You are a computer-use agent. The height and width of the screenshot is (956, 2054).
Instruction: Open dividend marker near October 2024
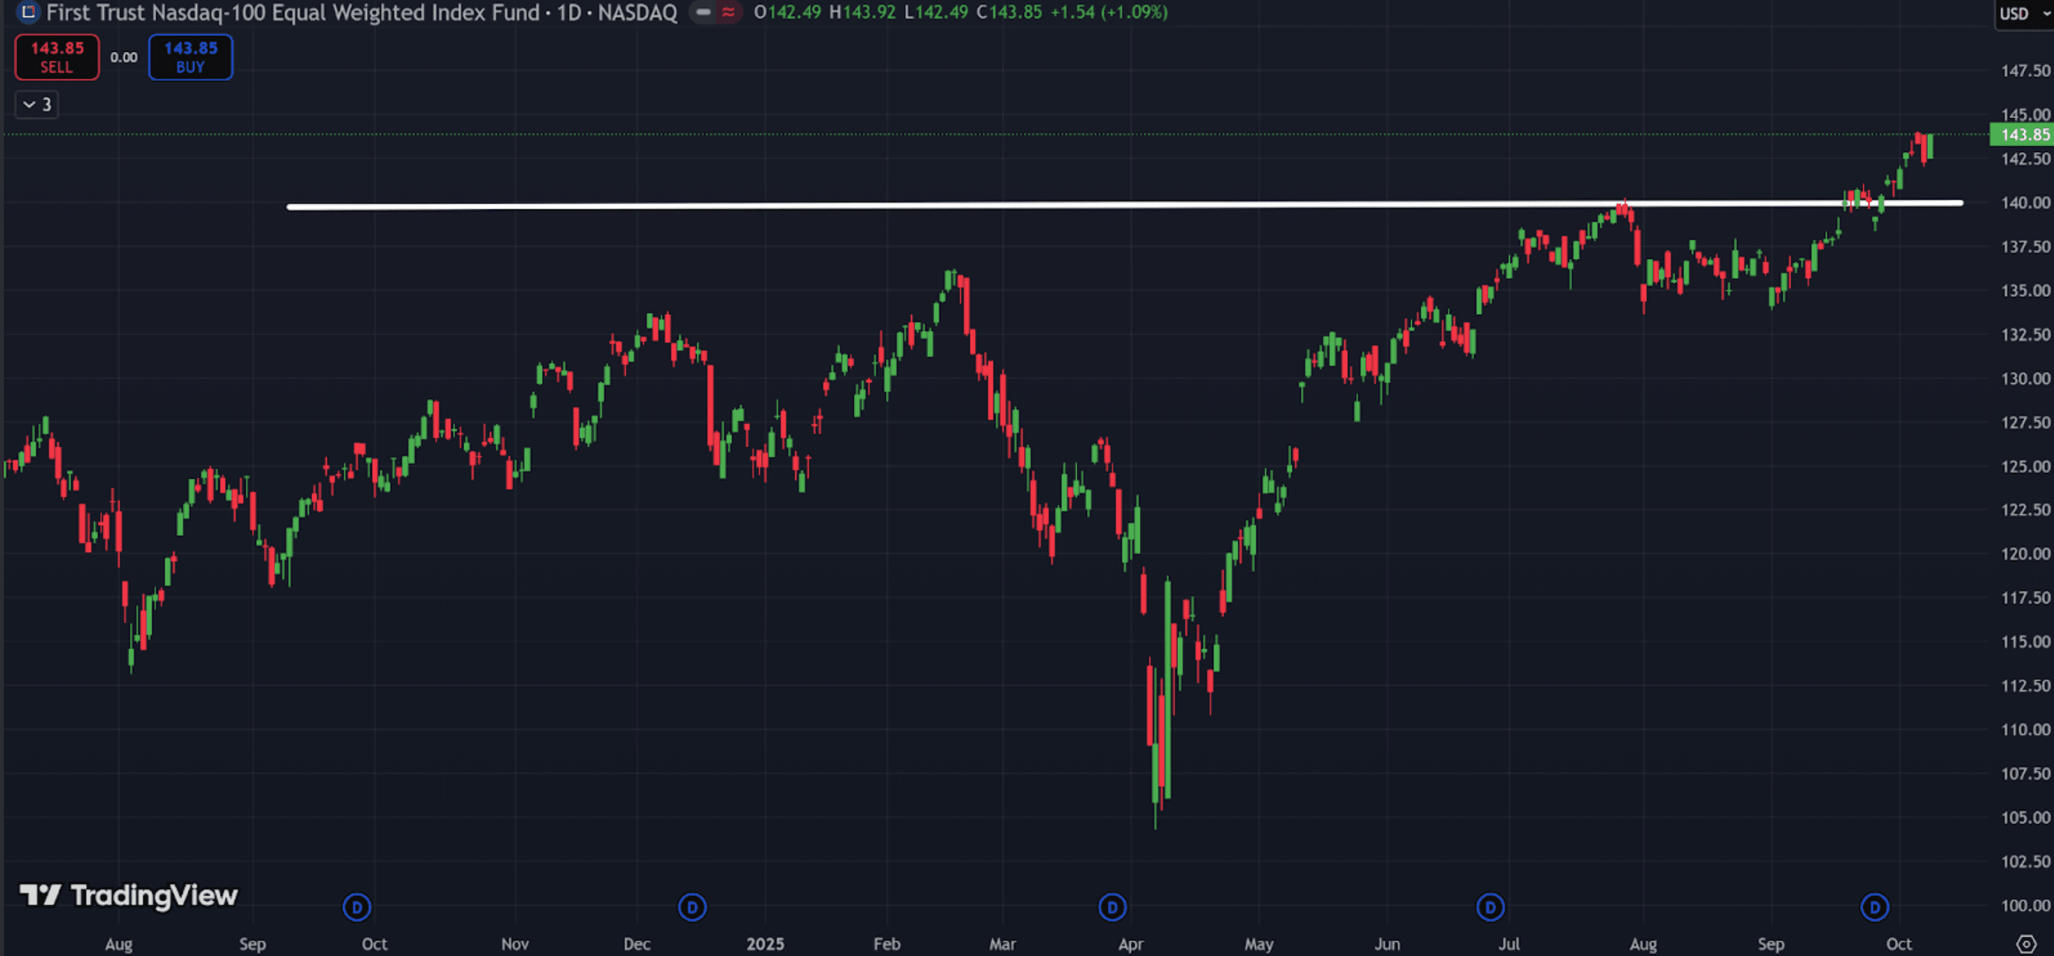click(356, 906)
